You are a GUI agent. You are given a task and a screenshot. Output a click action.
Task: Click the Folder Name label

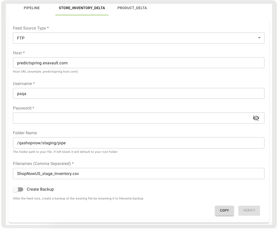click(25, 133)
